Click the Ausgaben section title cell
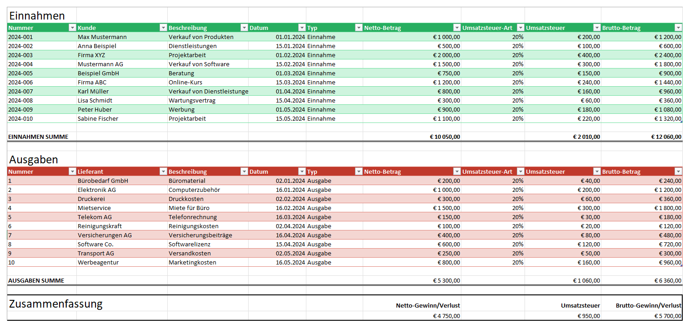 [x=34, y=160]
